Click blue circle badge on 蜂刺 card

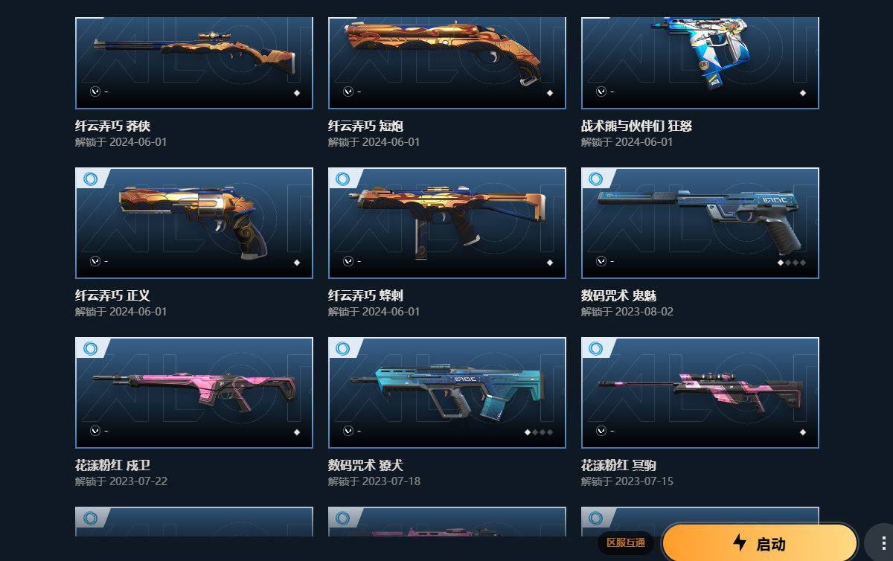(x=343, y=179)
